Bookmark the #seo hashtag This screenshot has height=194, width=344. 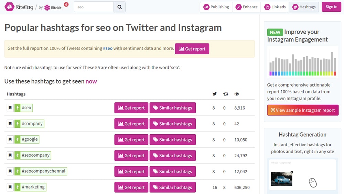10,108
